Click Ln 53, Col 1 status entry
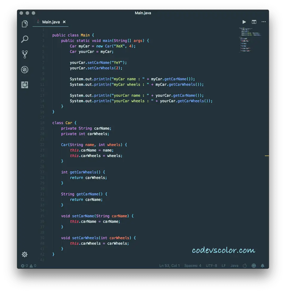Viewport: 286px width, 293px height. coord(170,266)
